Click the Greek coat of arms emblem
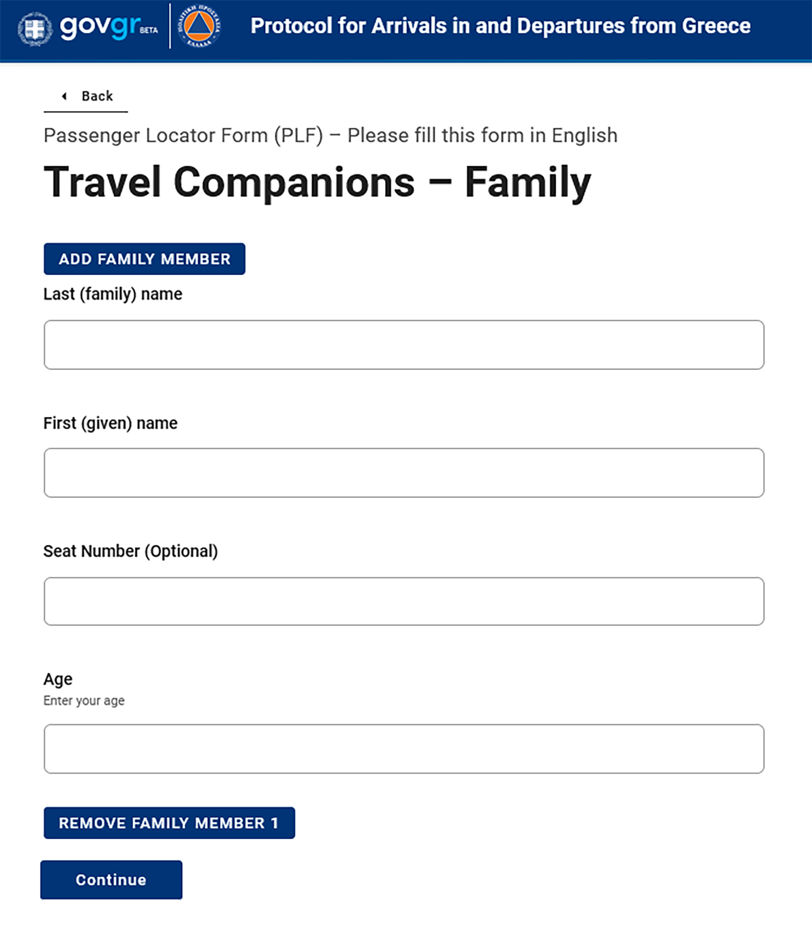 pos(35,29)
